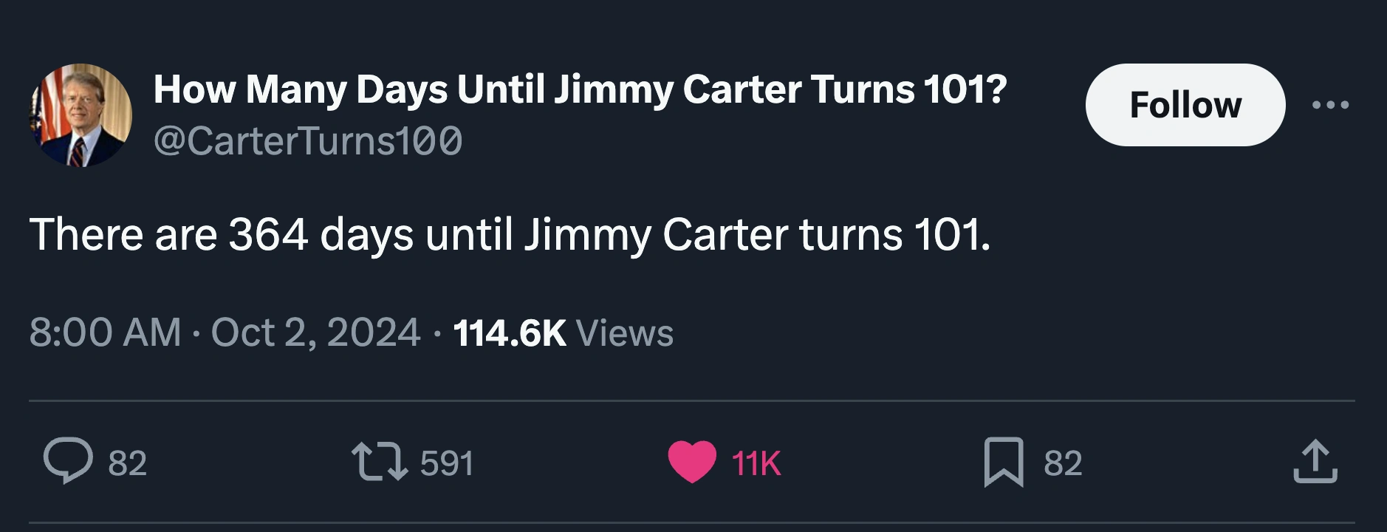Repost the tweet with the retweet arrows icon
Image resolution: width=1387 pixels, height=532 pixels.
pyautogui.click(x=379, y=460)
